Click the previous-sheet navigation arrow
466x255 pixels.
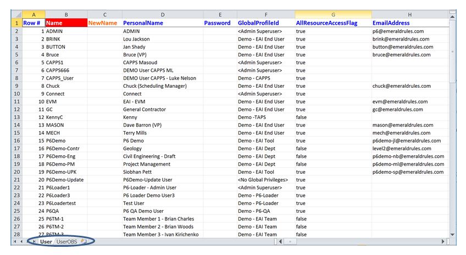coord(22,241)
